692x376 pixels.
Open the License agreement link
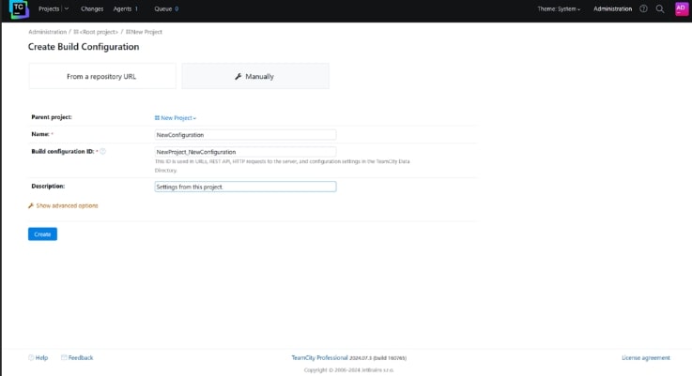tap(646, 358)
